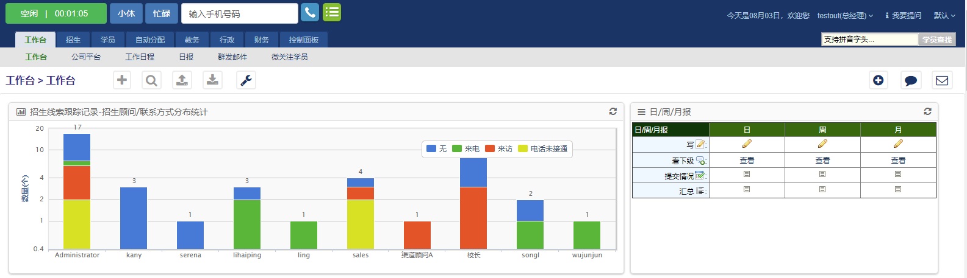Viewport: 967px width, 278px height.
Task: Click the 小休 status button
Action: coord(126,13)
